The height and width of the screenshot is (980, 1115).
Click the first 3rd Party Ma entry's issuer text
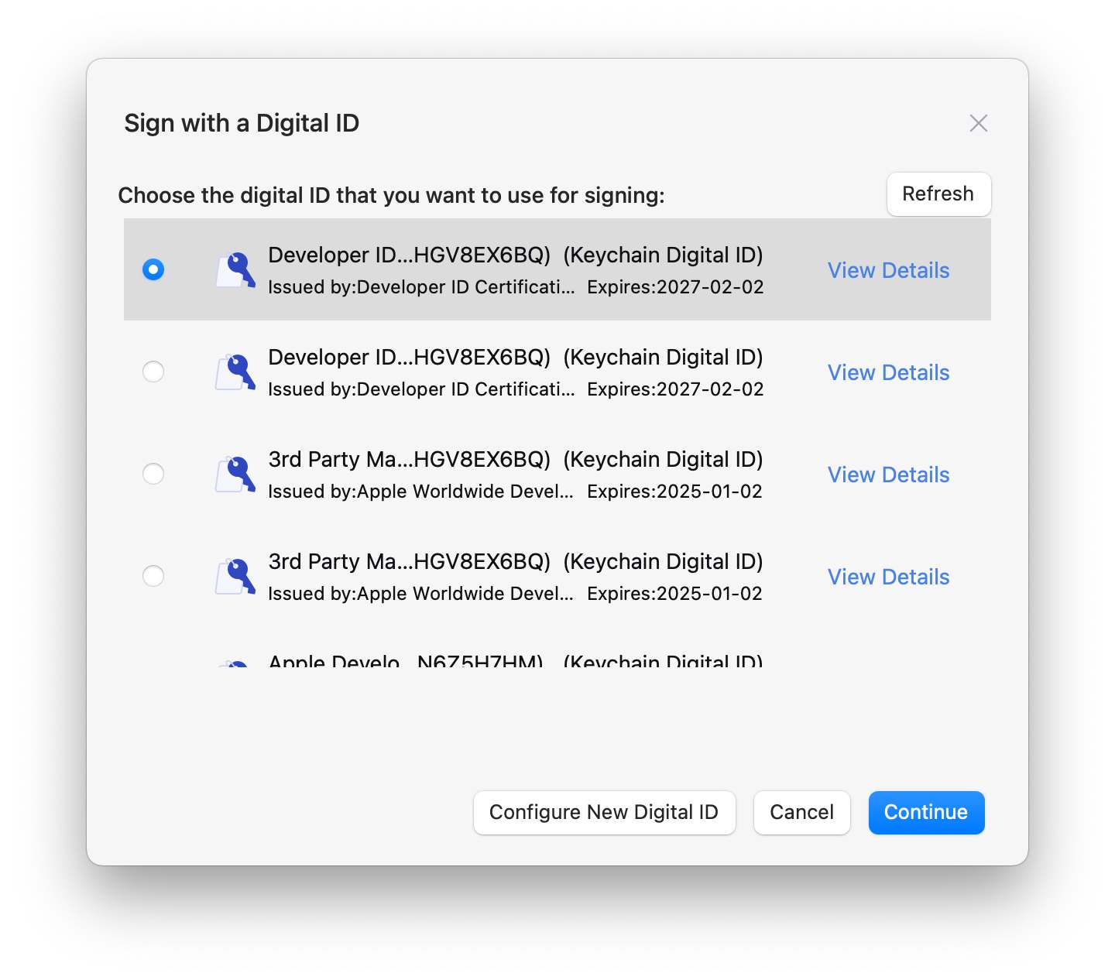click(x=420, y=492)
